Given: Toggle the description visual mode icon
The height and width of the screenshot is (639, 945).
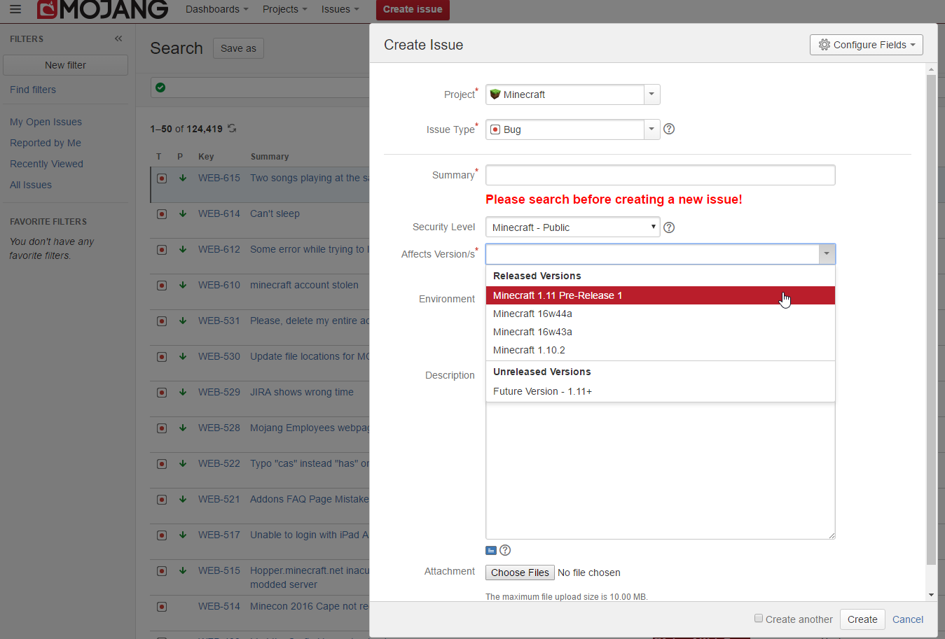Looking at the screenshot, I should click(x=491, y=550).
